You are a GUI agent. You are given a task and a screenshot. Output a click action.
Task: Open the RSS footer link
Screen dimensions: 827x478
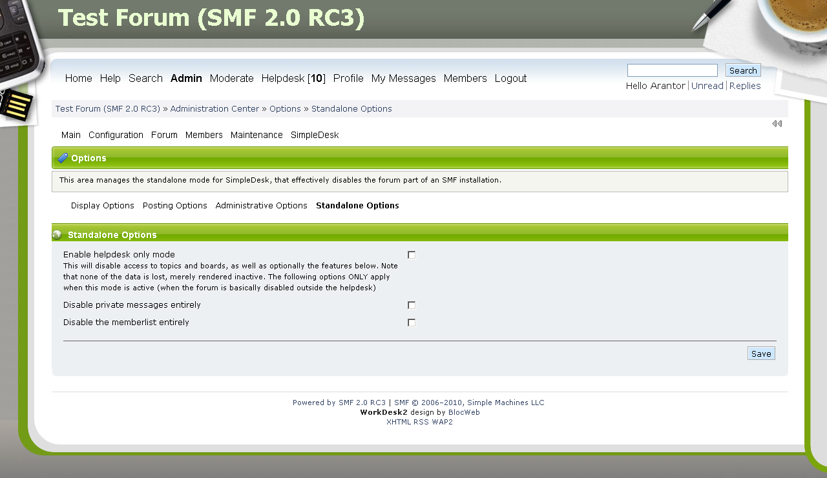(x=421, y=422)
